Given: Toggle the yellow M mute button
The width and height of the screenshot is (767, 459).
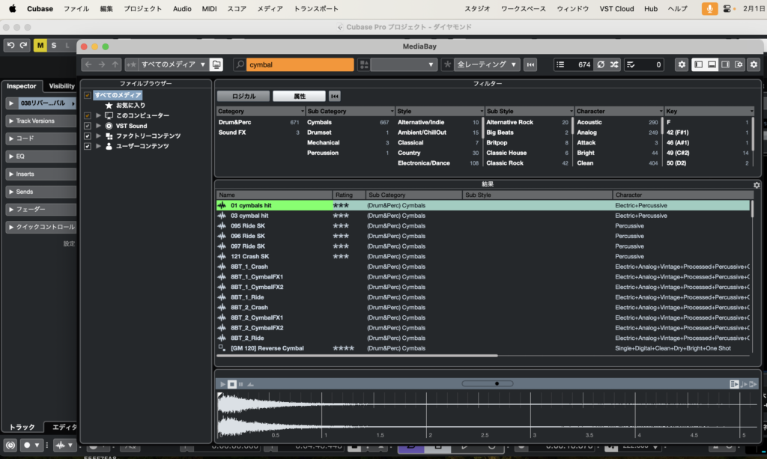Looking at the screenshot, I should click(40, 46).
